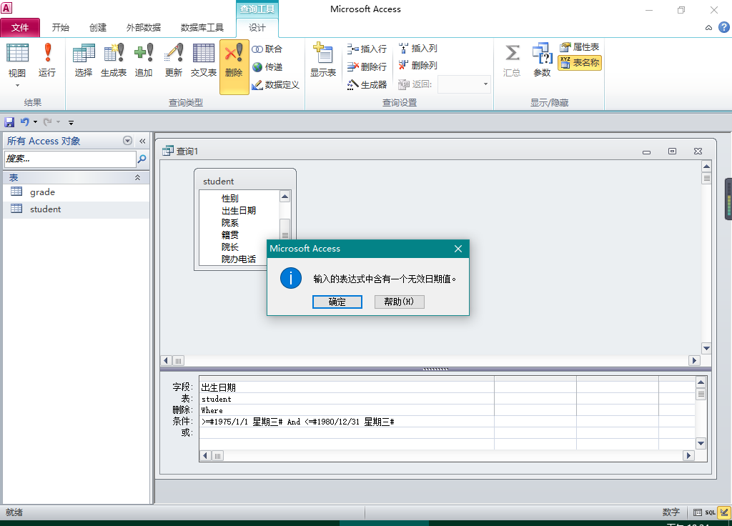Choose the Select (选择) query type
The image size is (732, 526).
(84, 60)
